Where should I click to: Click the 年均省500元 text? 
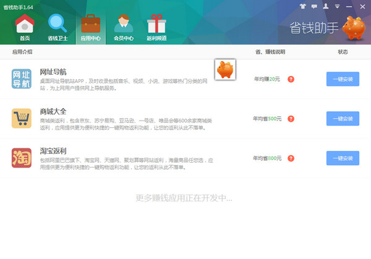click(x=267, y=119)
